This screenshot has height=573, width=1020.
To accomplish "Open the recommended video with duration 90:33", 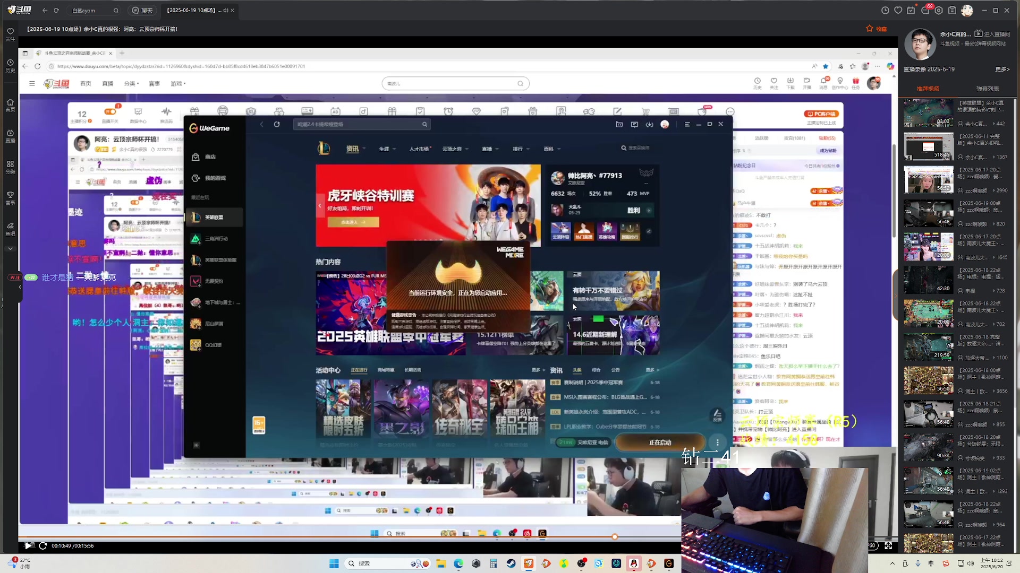I will tap(928, 447).
